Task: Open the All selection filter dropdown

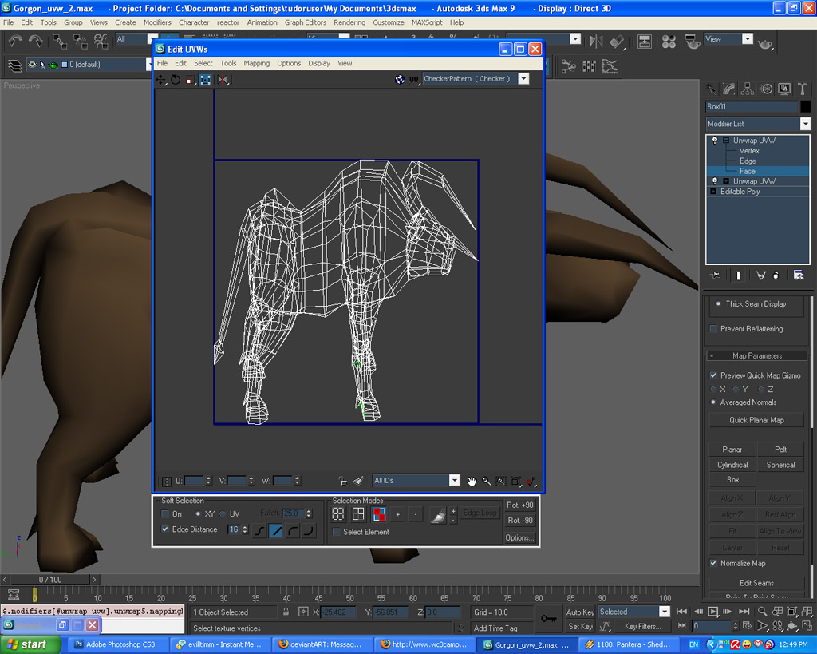Action: [x=152, y=38]
